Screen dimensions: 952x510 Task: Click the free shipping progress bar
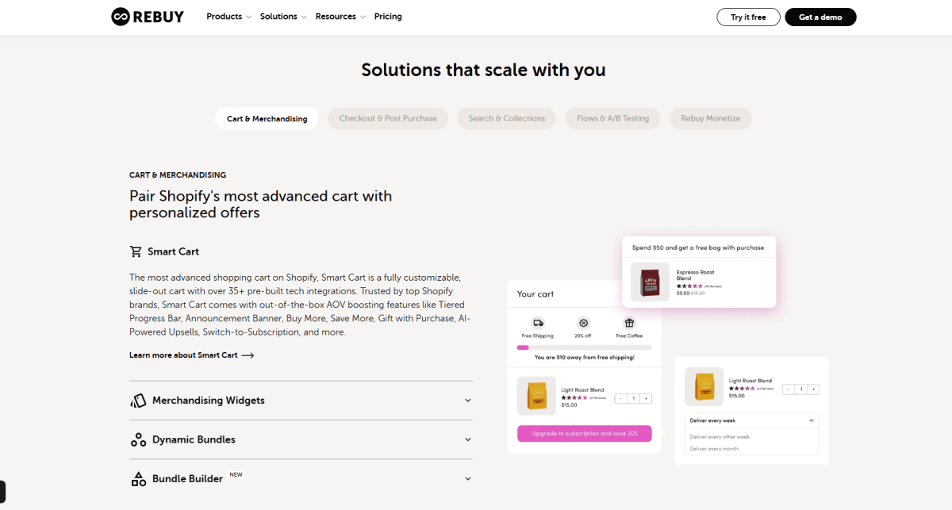click(x=584, y=347)
